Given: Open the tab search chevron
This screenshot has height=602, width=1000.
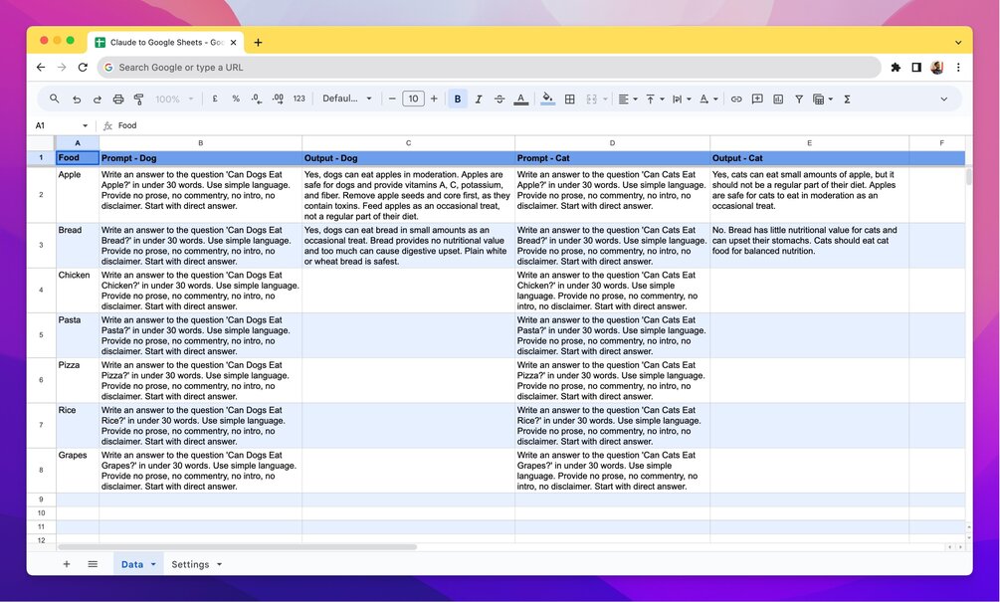Looking at the screenshot, I should point(958,43).
